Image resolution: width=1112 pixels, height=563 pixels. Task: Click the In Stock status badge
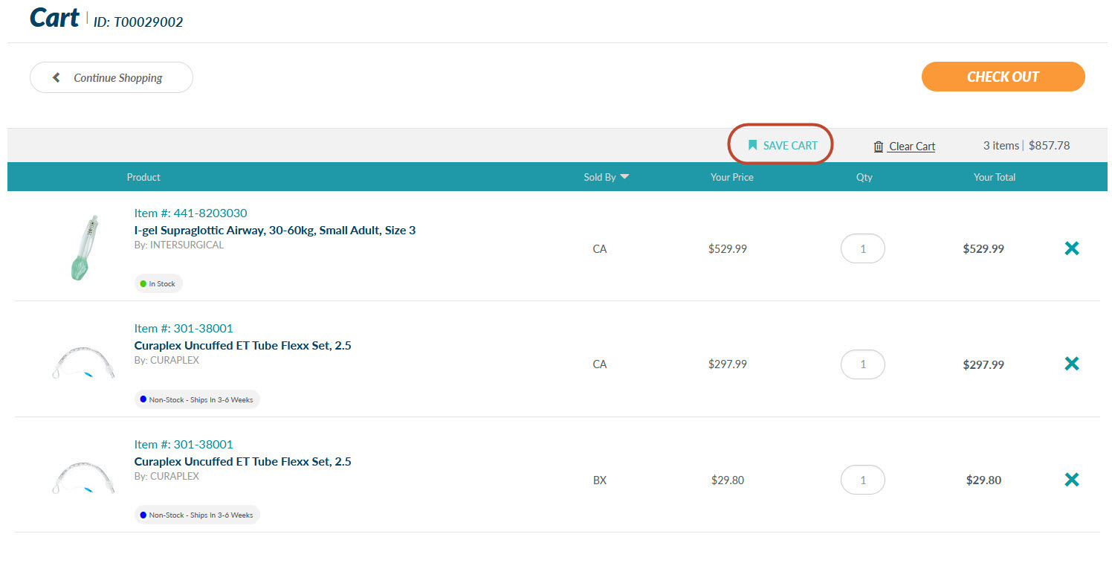point(158,283)
